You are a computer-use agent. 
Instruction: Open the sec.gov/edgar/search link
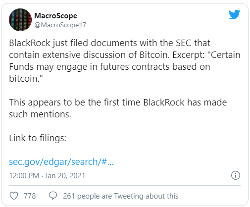pos(61,161)
